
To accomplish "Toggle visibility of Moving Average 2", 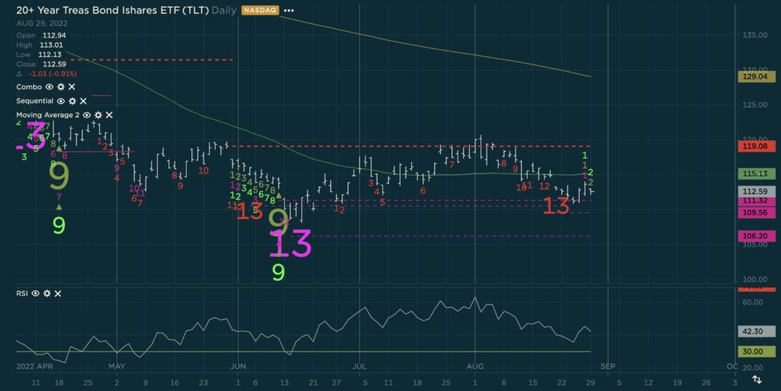I will point(87,115).
